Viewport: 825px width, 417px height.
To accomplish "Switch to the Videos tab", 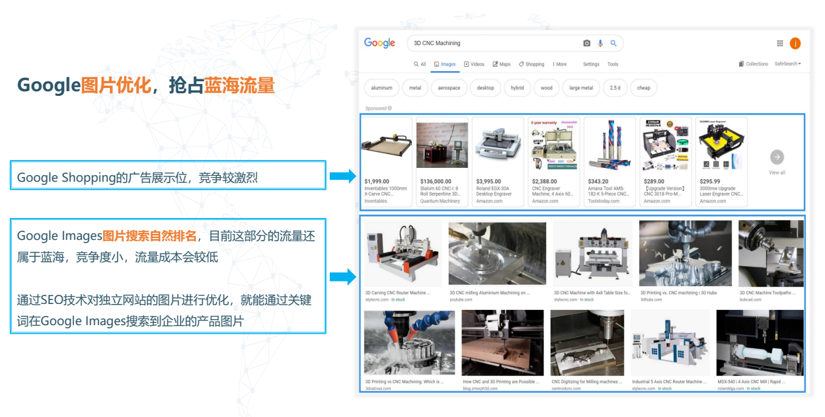I will coord(475,64).
